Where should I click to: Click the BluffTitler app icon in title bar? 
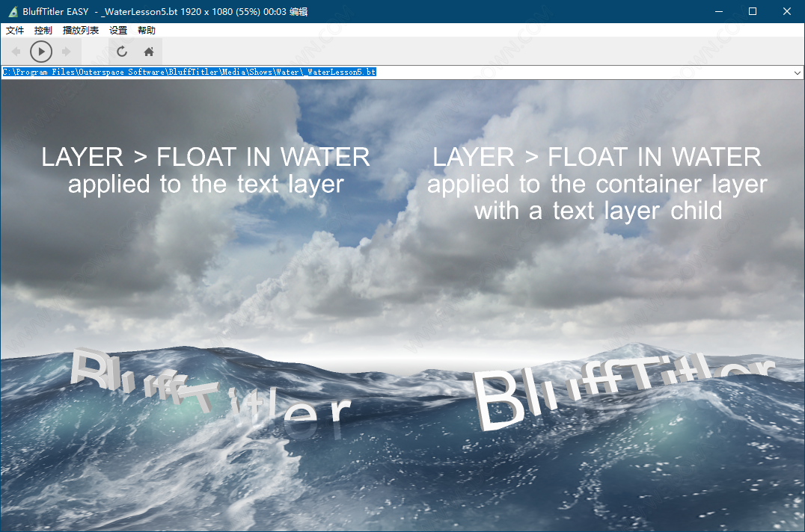[13, 11]
